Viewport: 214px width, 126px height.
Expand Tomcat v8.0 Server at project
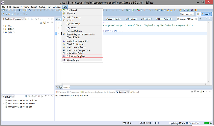4,103
